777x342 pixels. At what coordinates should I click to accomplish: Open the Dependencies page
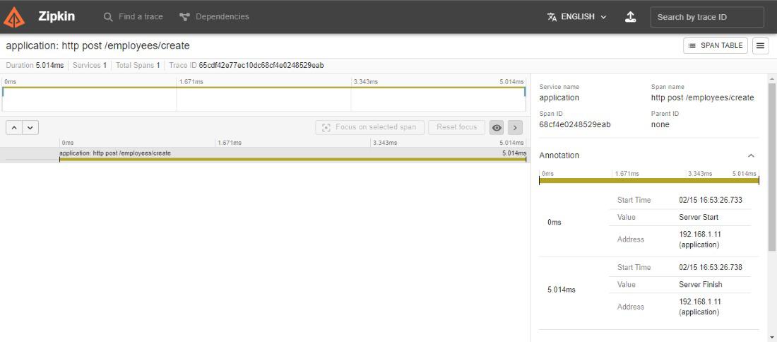click(214, 17)
